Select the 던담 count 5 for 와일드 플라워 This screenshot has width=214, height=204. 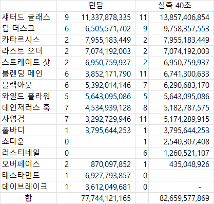[64, 96]
